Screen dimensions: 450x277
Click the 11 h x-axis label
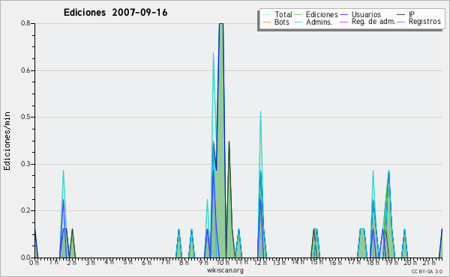click(241, 262)
